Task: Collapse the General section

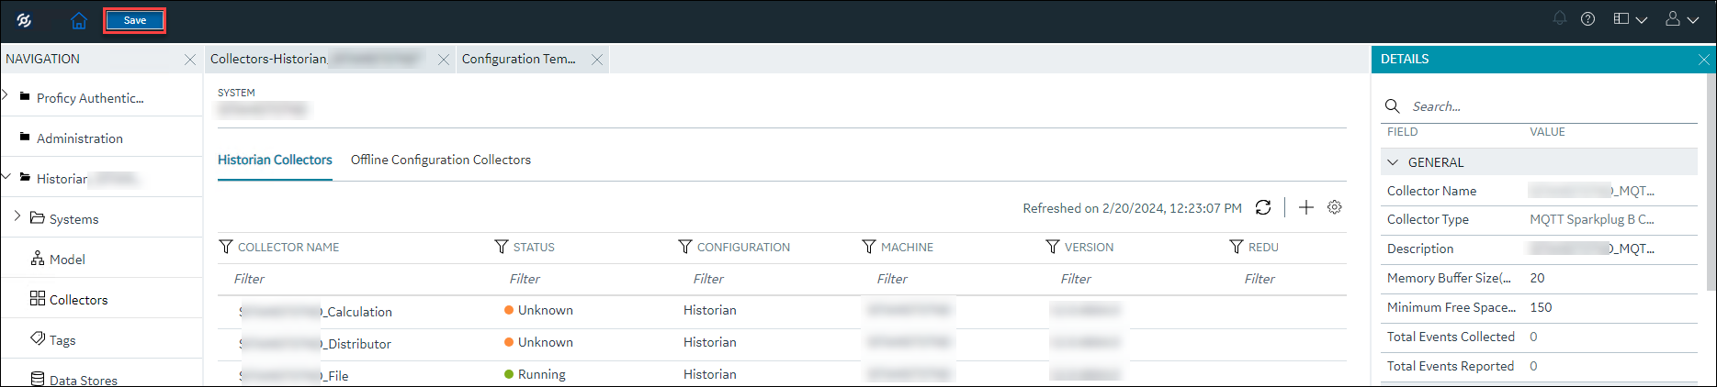Action: pyautogui.click(x=1393, y=162)
